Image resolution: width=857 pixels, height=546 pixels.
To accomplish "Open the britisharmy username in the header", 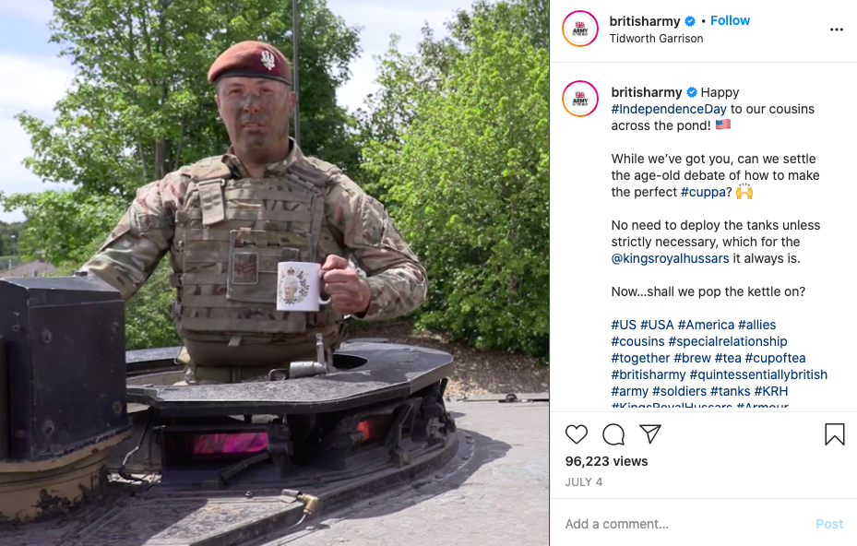I will click(645, 21).
